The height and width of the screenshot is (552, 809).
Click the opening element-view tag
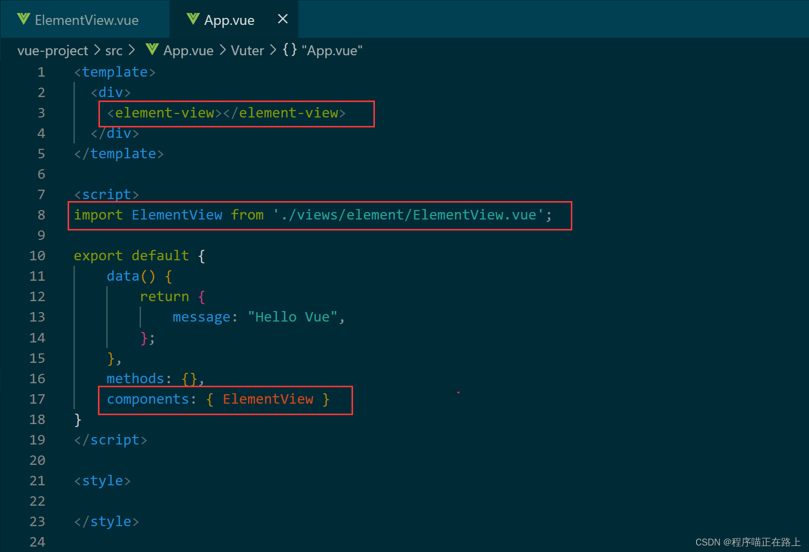[165, 113]
